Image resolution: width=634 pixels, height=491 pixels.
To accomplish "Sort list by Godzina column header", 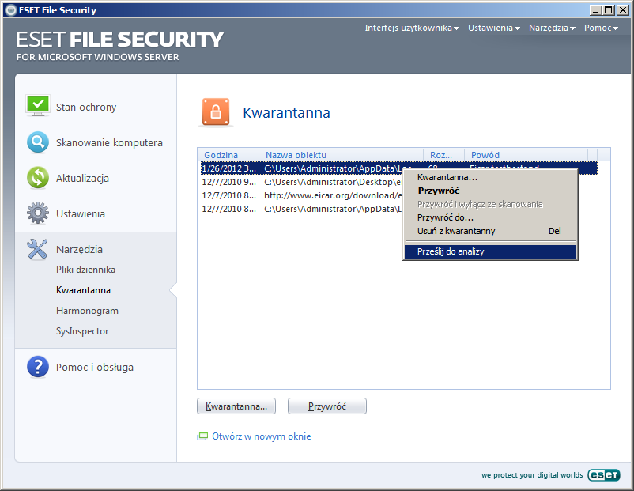I will pos(228,155).
